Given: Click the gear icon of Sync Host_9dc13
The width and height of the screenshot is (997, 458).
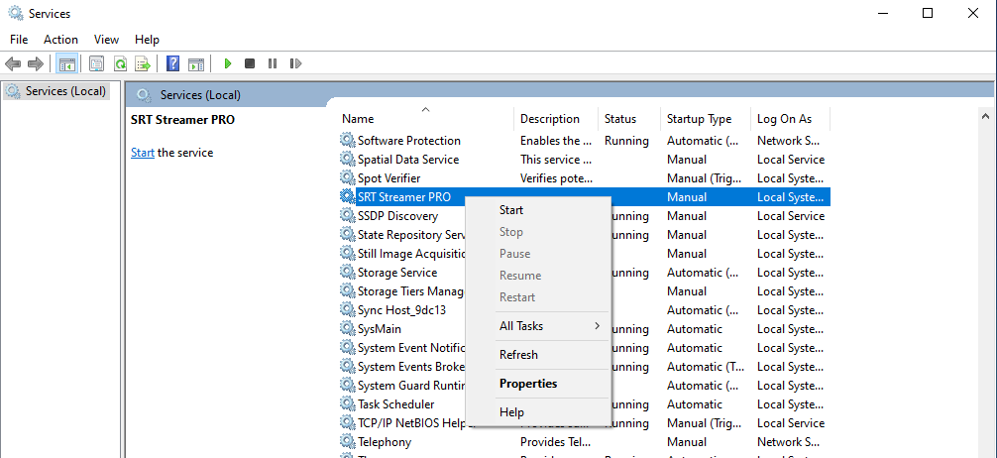Looking at the screenshot, I should click(x=347, y=309).
